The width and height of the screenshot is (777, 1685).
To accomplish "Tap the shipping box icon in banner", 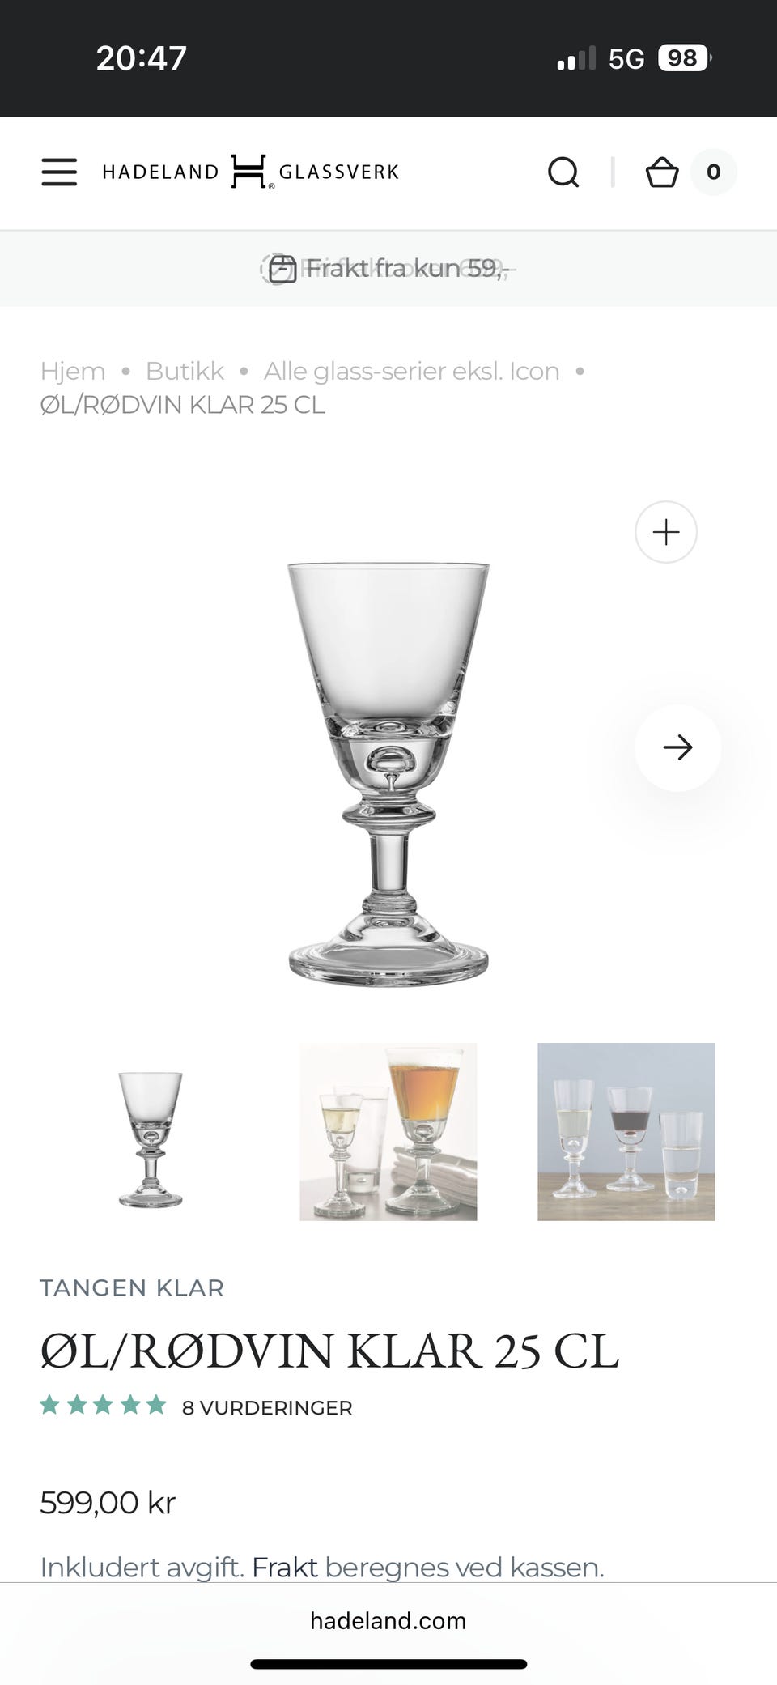I will click(282, 268).
